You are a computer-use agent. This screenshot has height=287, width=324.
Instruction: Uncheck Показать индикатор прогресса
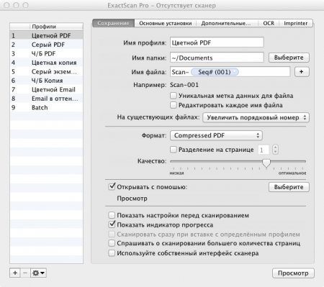[x=112, y=224]
